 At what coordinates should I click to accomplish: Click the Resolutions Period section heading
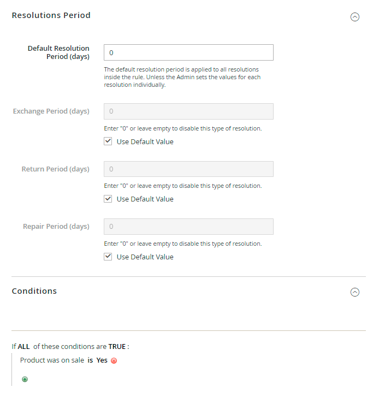pos(51,15)
